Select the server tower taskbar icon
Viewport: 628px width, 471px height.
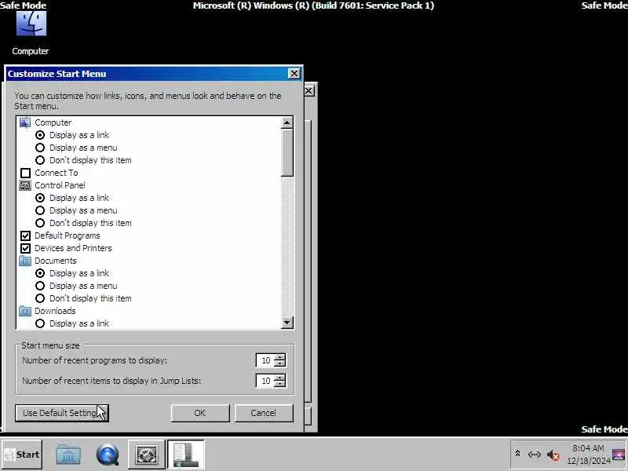tap(186, 455)
